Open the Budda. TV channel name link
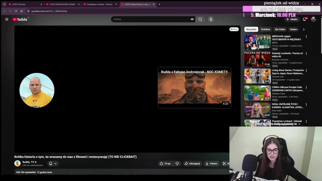The width and height of the screenshot is (322, 181). click(x=28, y=162)
